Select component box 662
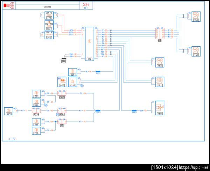This screenshot has width=210, height=171. (x=36, y=102)
